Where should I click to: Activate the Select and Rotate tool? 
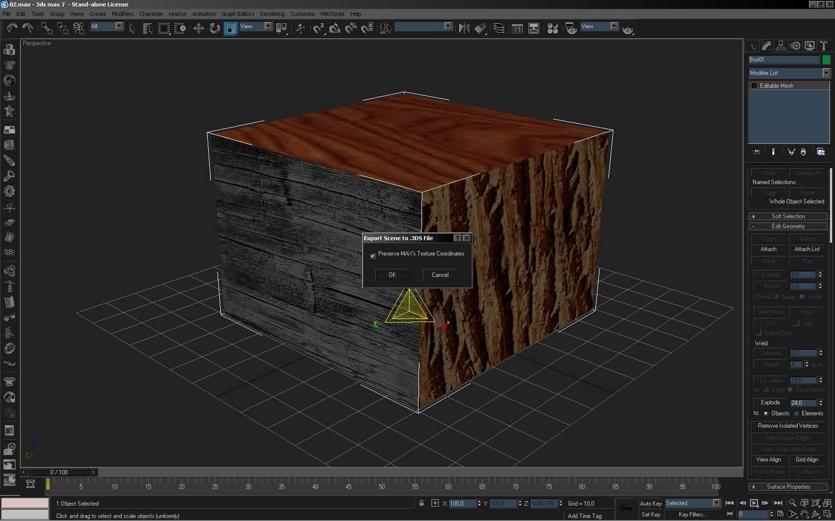coord(214,29)
